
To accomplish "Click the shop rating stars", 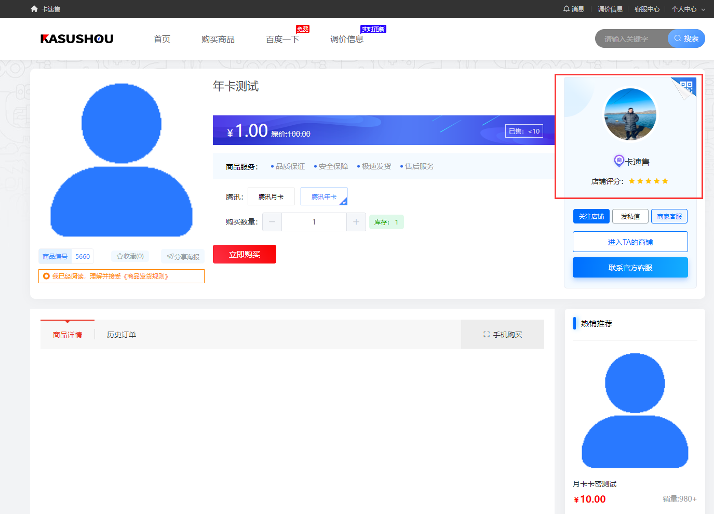I will coord(648,181).
